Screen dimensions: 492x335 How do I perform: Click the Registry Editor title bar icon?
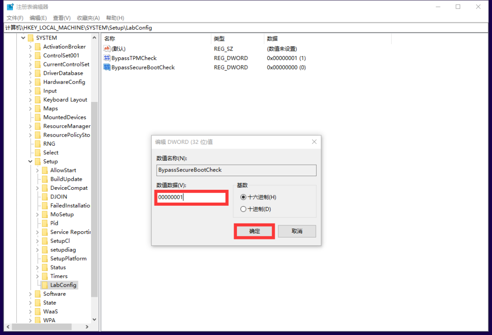(x=10, y=7)
